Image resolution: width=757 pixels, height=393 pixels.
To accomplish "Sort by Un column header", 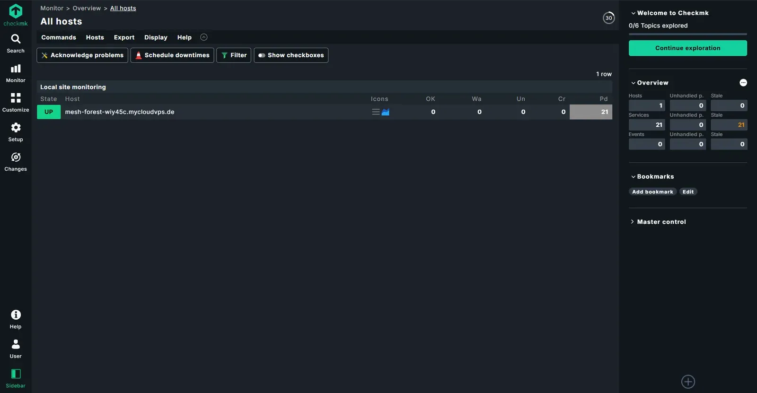I will (x=521, y=99).
